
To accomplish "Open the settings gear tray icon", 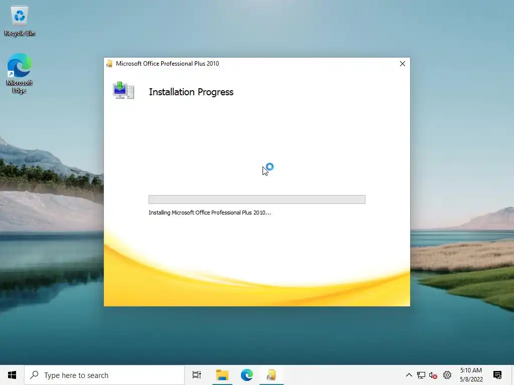I will pyautogui.click(x=447, y=375).
